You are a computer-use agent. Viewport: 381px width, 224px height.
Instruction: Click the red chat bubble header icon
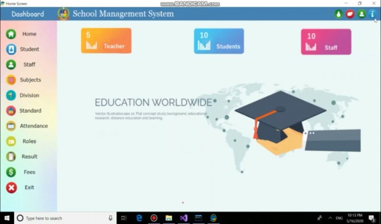click(350, 14)
